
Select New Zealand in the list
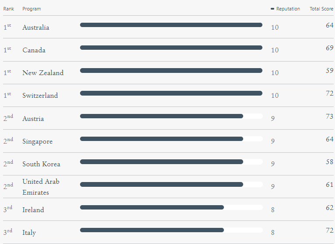[43, 73]
